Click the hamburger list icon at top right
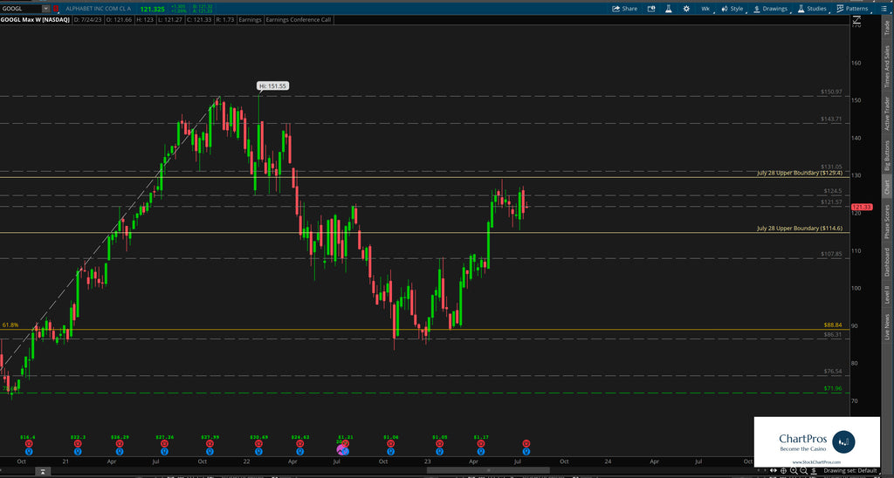The height and width of the screenshot is (478, 894). coord(884,9)
